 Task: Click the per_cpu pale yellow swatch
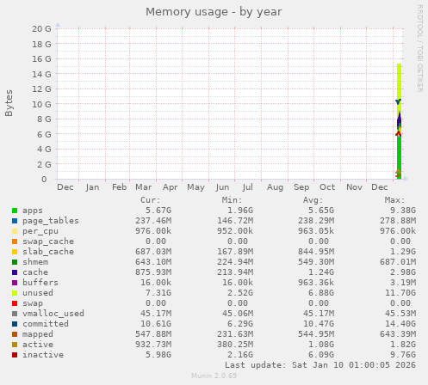point(15,231)
